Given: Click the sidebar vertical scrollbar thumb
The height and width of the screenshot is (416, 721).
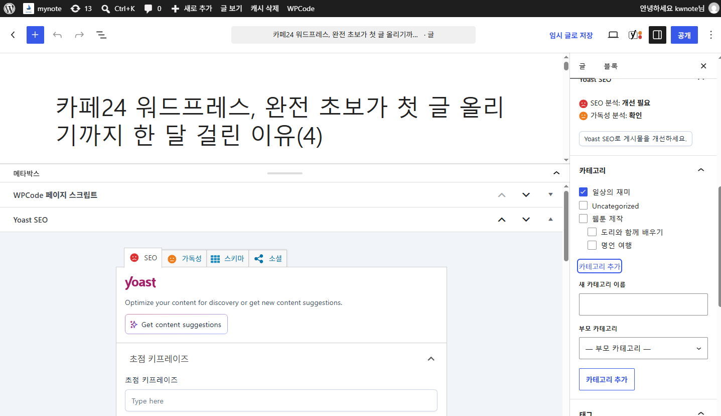Looking at the screenshot, I should (719, 246).
